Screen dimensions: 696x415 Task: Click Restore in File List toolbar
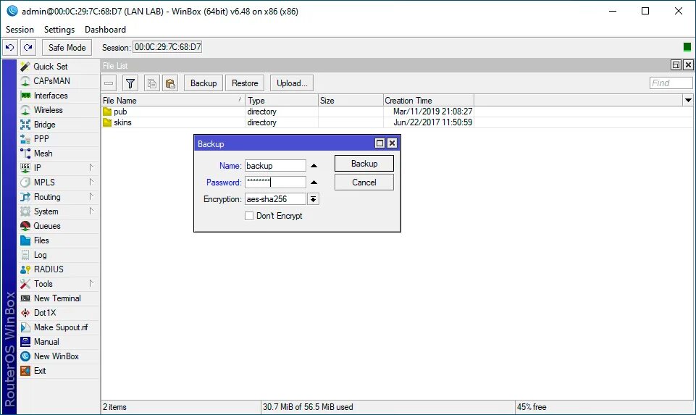245,83
